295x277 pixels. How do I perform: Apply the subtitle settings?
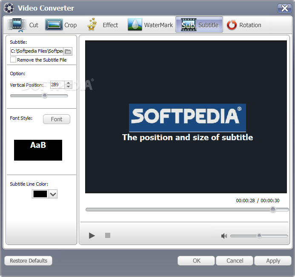click(273, 261)
